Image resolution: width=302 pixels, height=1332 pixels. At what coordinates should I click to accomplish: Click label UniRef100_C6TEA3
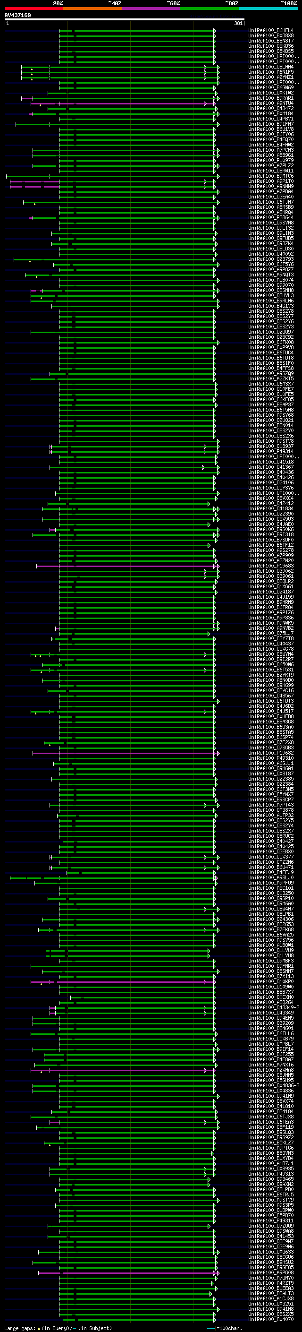pos(271,1122)
